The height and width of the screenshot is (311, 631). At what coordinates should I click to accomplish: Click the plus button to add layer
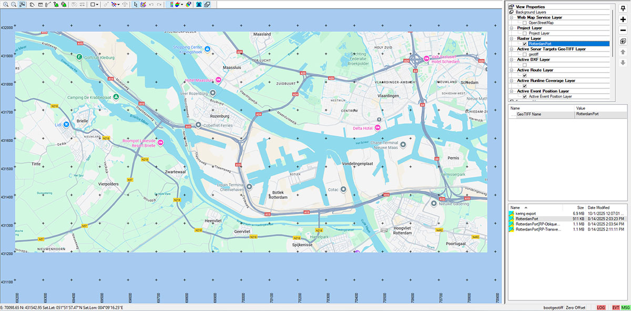pyautogui.click(x=623, y=19)
